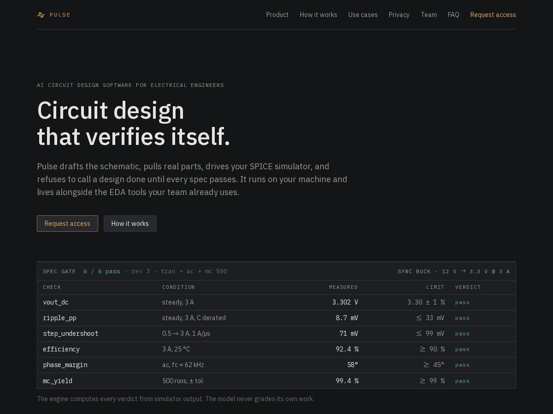Click the How it works hero button
553x414 pixels.
pos(130,224)
